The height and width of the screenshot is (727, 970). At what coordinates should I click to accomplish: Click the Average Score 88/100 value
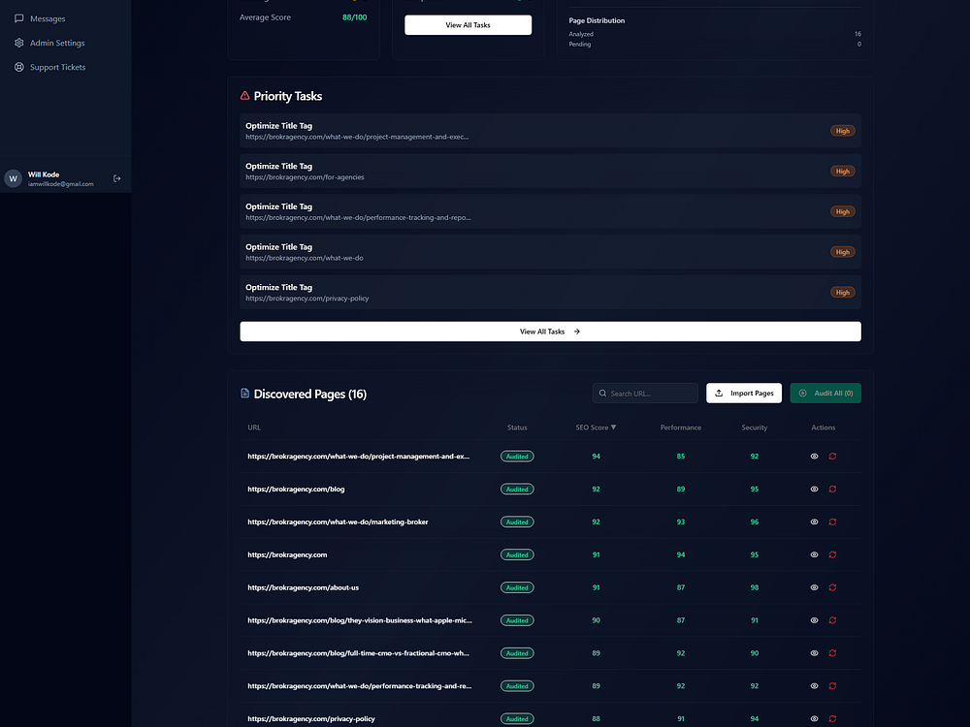(x=354, y=17)
